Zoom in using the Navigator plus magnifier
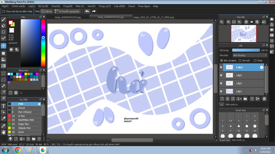This screenshot has height=154, width=275. coord(228,22)
